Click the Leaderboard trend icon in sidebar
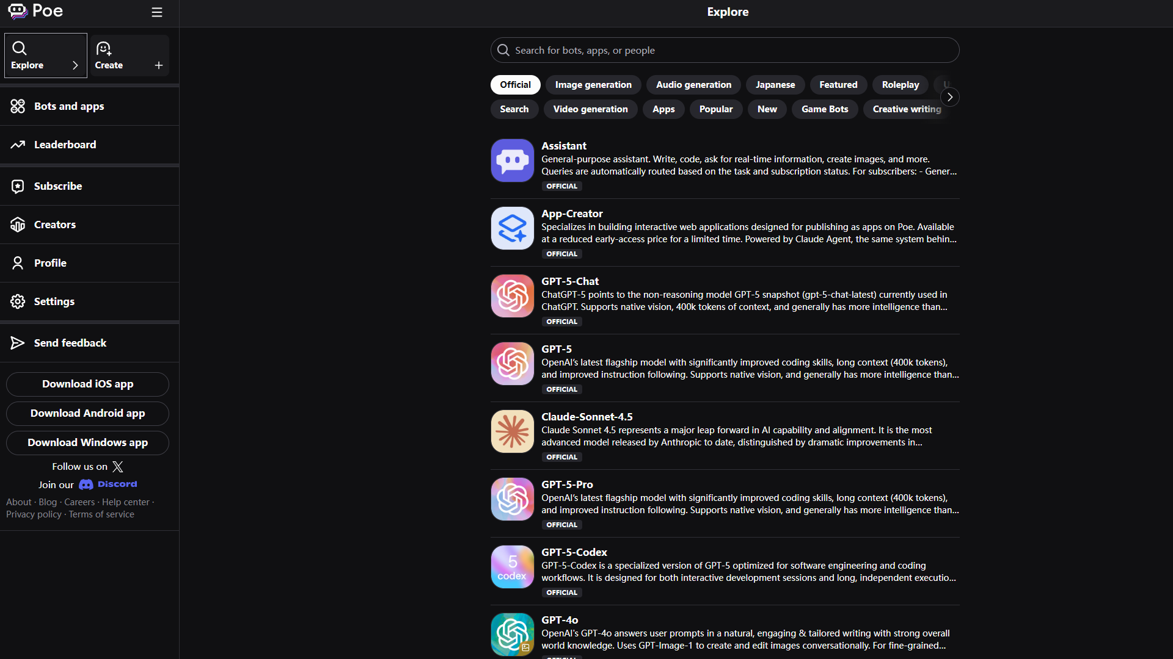This screenshot has height=659, width=1173. [x=18, y=145]
